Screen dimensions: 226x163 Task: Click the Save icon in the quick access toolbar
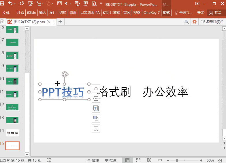2,3
